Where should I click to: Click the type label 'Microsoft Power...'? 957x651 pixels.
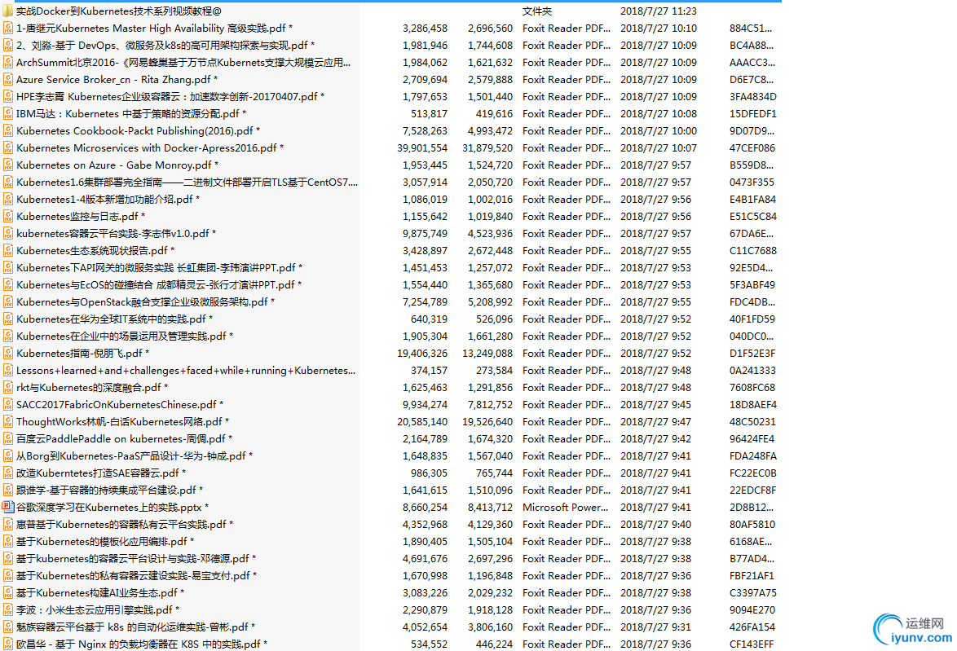pos(566,507)
